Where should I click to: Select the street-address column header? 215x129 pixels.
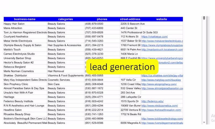point(130,19)
